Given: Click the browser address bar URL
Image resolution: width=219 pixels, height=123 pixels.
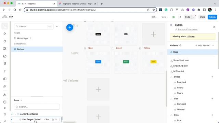Looking at the screenshot, I should (63, 10).
